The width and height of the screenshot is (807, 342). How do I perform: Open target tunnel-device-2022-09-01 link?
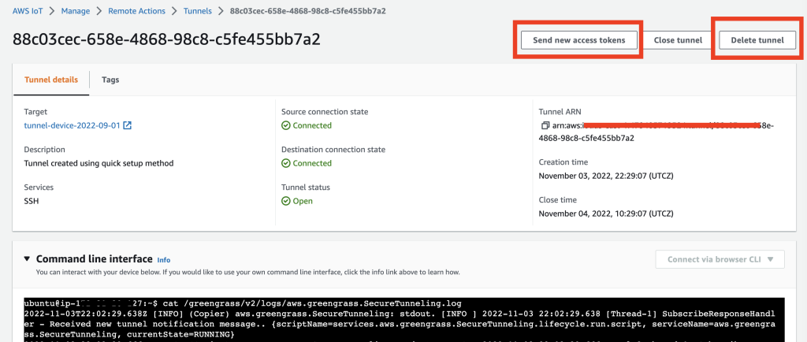coord(72,125)
